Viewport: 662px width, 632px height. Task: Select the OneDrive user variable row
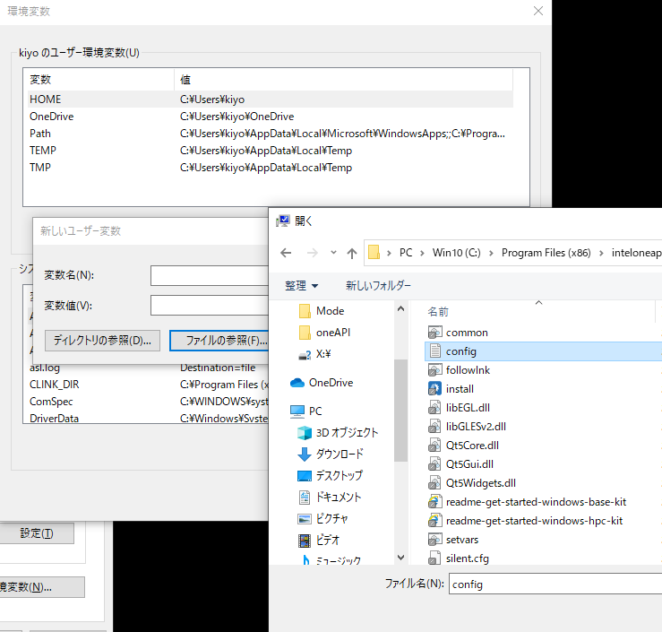(x=271, y=117)
